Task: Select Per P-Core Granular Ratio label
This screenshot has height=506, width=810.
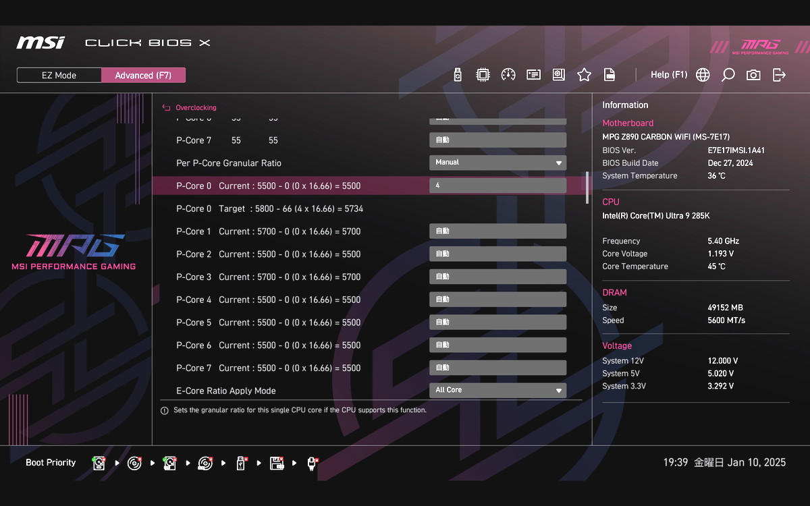Action: coord(229,163)
